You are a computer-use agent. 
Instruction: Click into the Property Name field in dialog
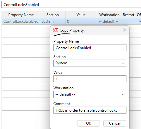(90, 48)
